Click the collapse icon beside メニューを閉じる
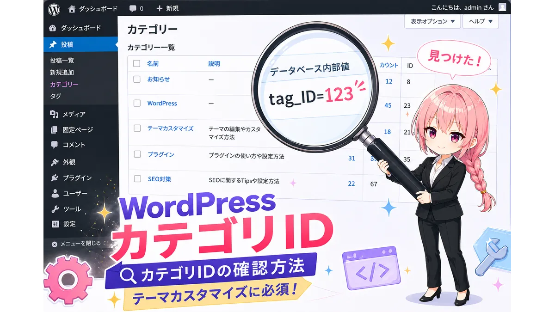555x312 pixels. click(54, 244)
